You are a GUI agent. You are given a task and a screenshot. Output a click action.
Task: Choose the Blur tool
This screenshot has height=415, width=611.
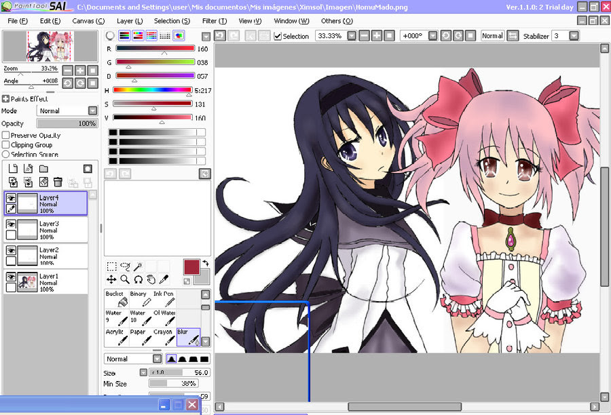point(188,337)
